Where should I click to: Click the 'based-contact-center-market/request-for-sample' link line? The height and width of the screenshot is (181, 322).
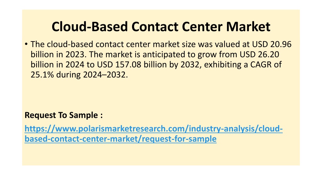(x=120, y=139)
